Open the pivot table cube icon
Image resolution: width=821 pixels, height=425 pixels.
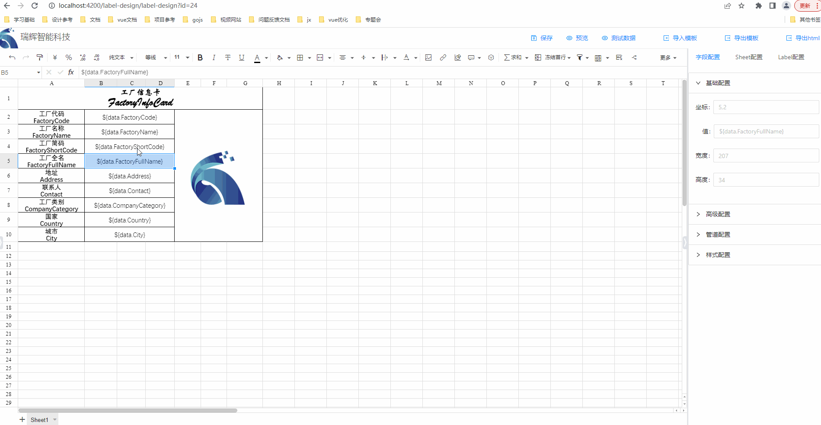[x=491, y=57]
